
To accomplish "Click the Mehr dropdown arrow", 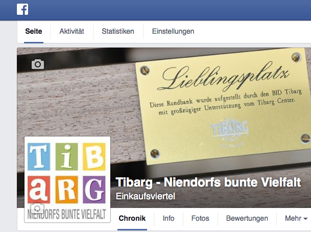I will [305, 219].
